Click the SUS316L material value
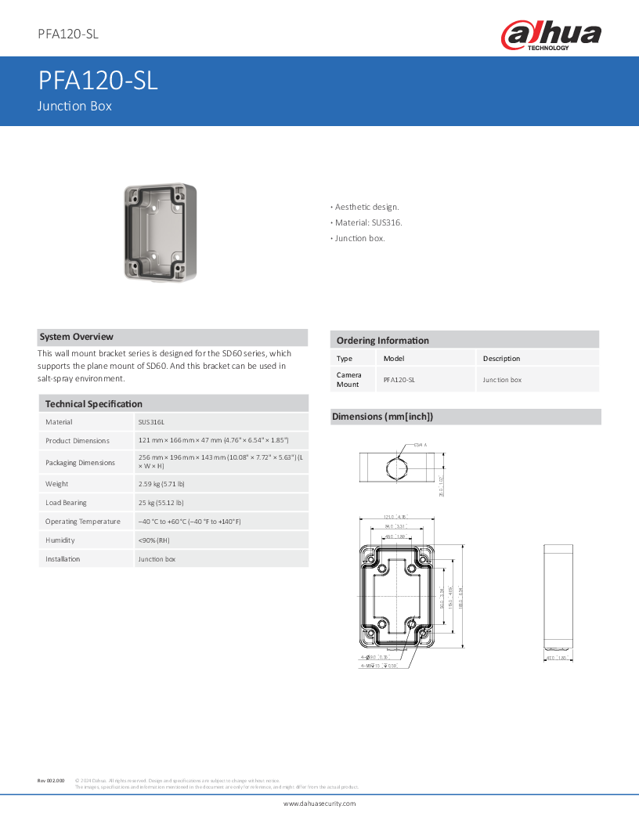This screenshot has height=827, width=639. click(x=151, y=422)
